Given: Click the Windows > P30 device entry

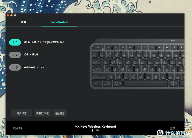Looking at the screenshot, I should (34, 67).
